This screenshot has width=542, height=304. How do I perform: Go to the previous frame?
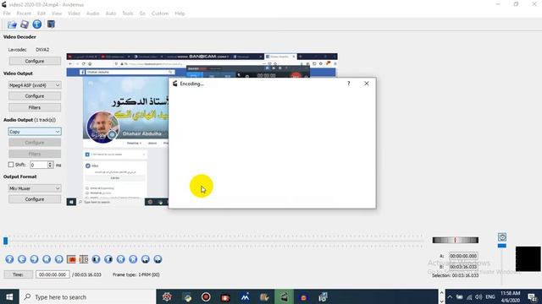22,259
